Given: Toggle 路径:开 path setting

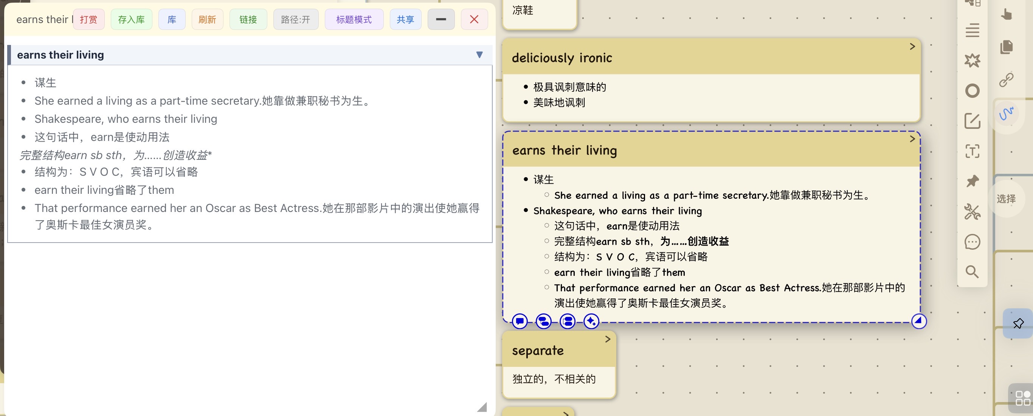Looking at the screenshot, I should pyautogui.click(x=296, y=20).
